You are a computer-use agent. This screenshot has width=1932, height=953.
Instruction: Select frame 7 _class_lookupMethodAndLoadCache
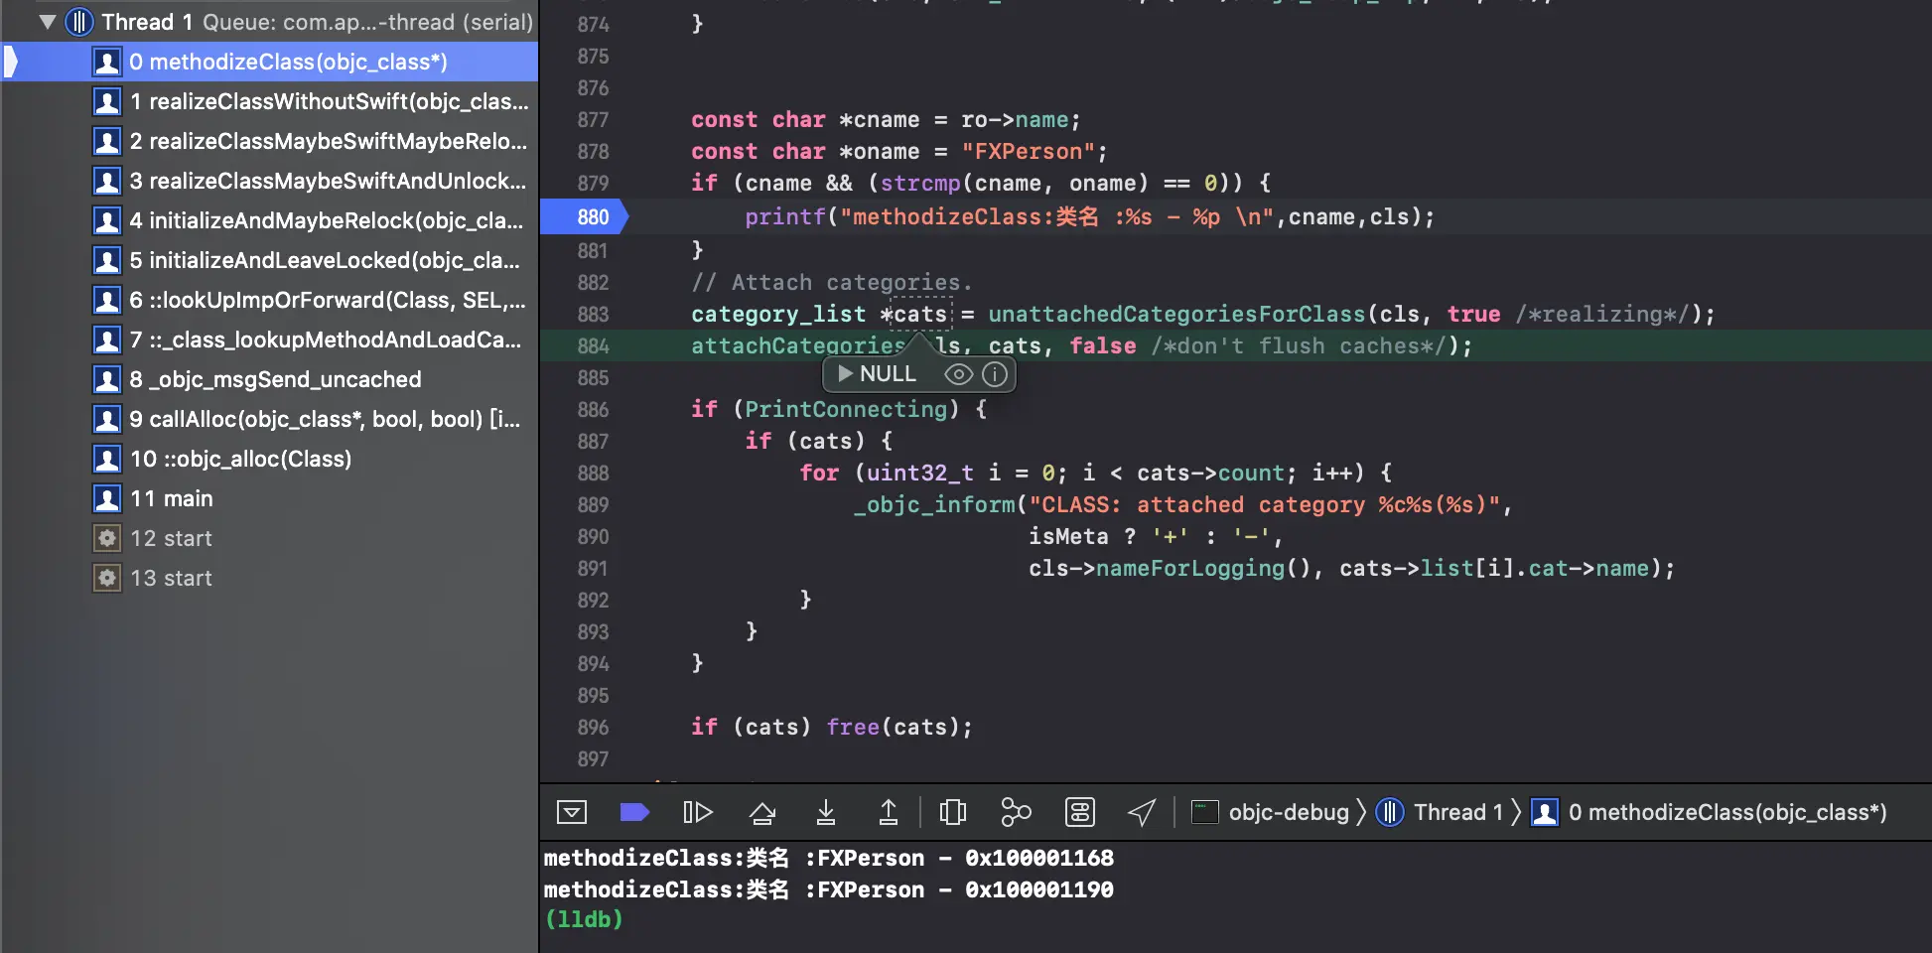pyautogui.click(x=269, y=340)
